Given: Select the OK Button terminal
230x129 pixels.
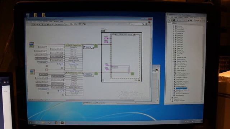Looking at the screenshot, I should pyautogui.click(x=103, y=31).
